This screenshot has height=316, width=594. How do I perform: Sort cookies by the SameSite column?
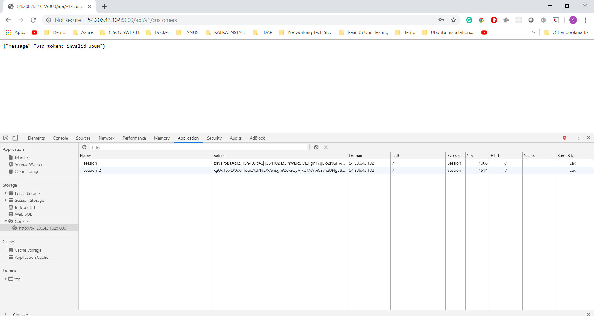[x=575, y=156]
